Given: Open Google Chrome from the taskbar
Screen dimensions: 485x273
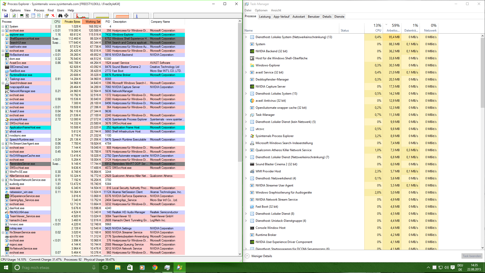Looking at the screenshot, I should coord(155,267).
